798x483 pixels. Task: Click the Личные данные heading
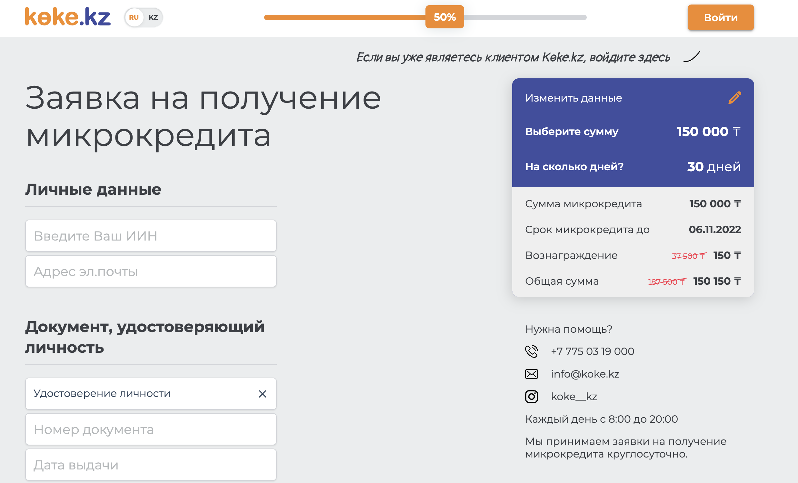93,190
